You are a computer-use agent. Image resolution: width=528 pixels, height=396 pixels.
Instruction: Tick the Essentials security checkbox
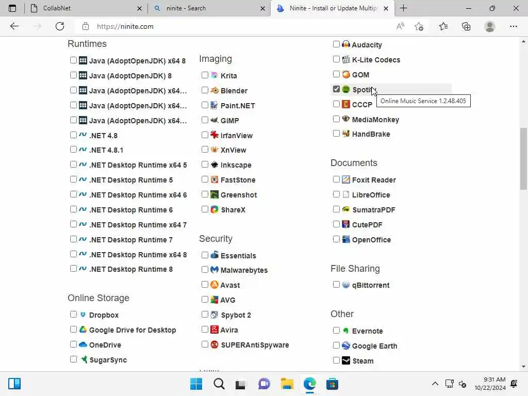pos(205,255)
